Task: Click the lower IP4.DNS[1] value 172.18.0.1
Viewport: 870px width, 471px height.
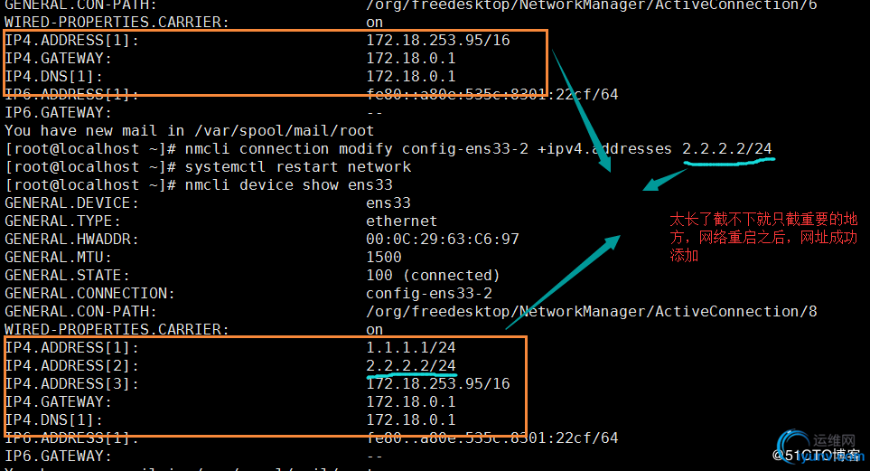Action: click(410, 419)
